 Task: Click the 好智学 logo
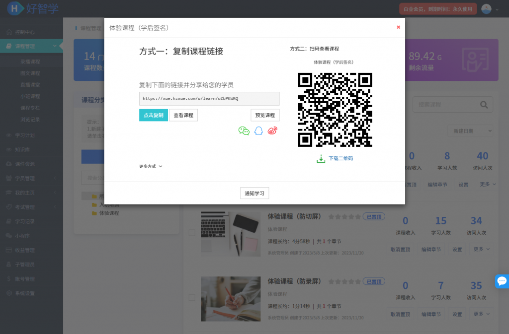(32, 8)
